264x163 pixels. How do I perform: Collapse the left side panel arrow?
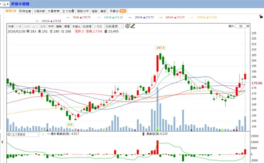[2, 142]
